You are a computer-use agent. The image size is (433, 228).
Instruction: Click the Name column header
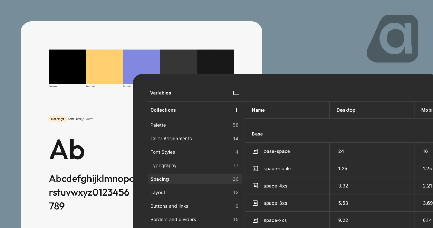258,110
